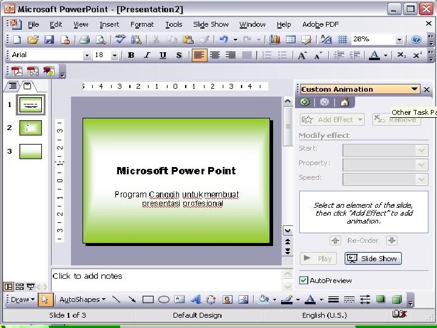Click the Slide Show button in task pane
The height and width of the screenshot is (328, 437).
(x=373, y=259)
